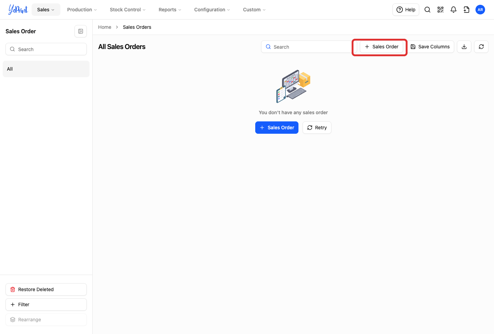Click the Sales Orders breadcrumb
Screen dimensions: 494x334
pos(137,27)
